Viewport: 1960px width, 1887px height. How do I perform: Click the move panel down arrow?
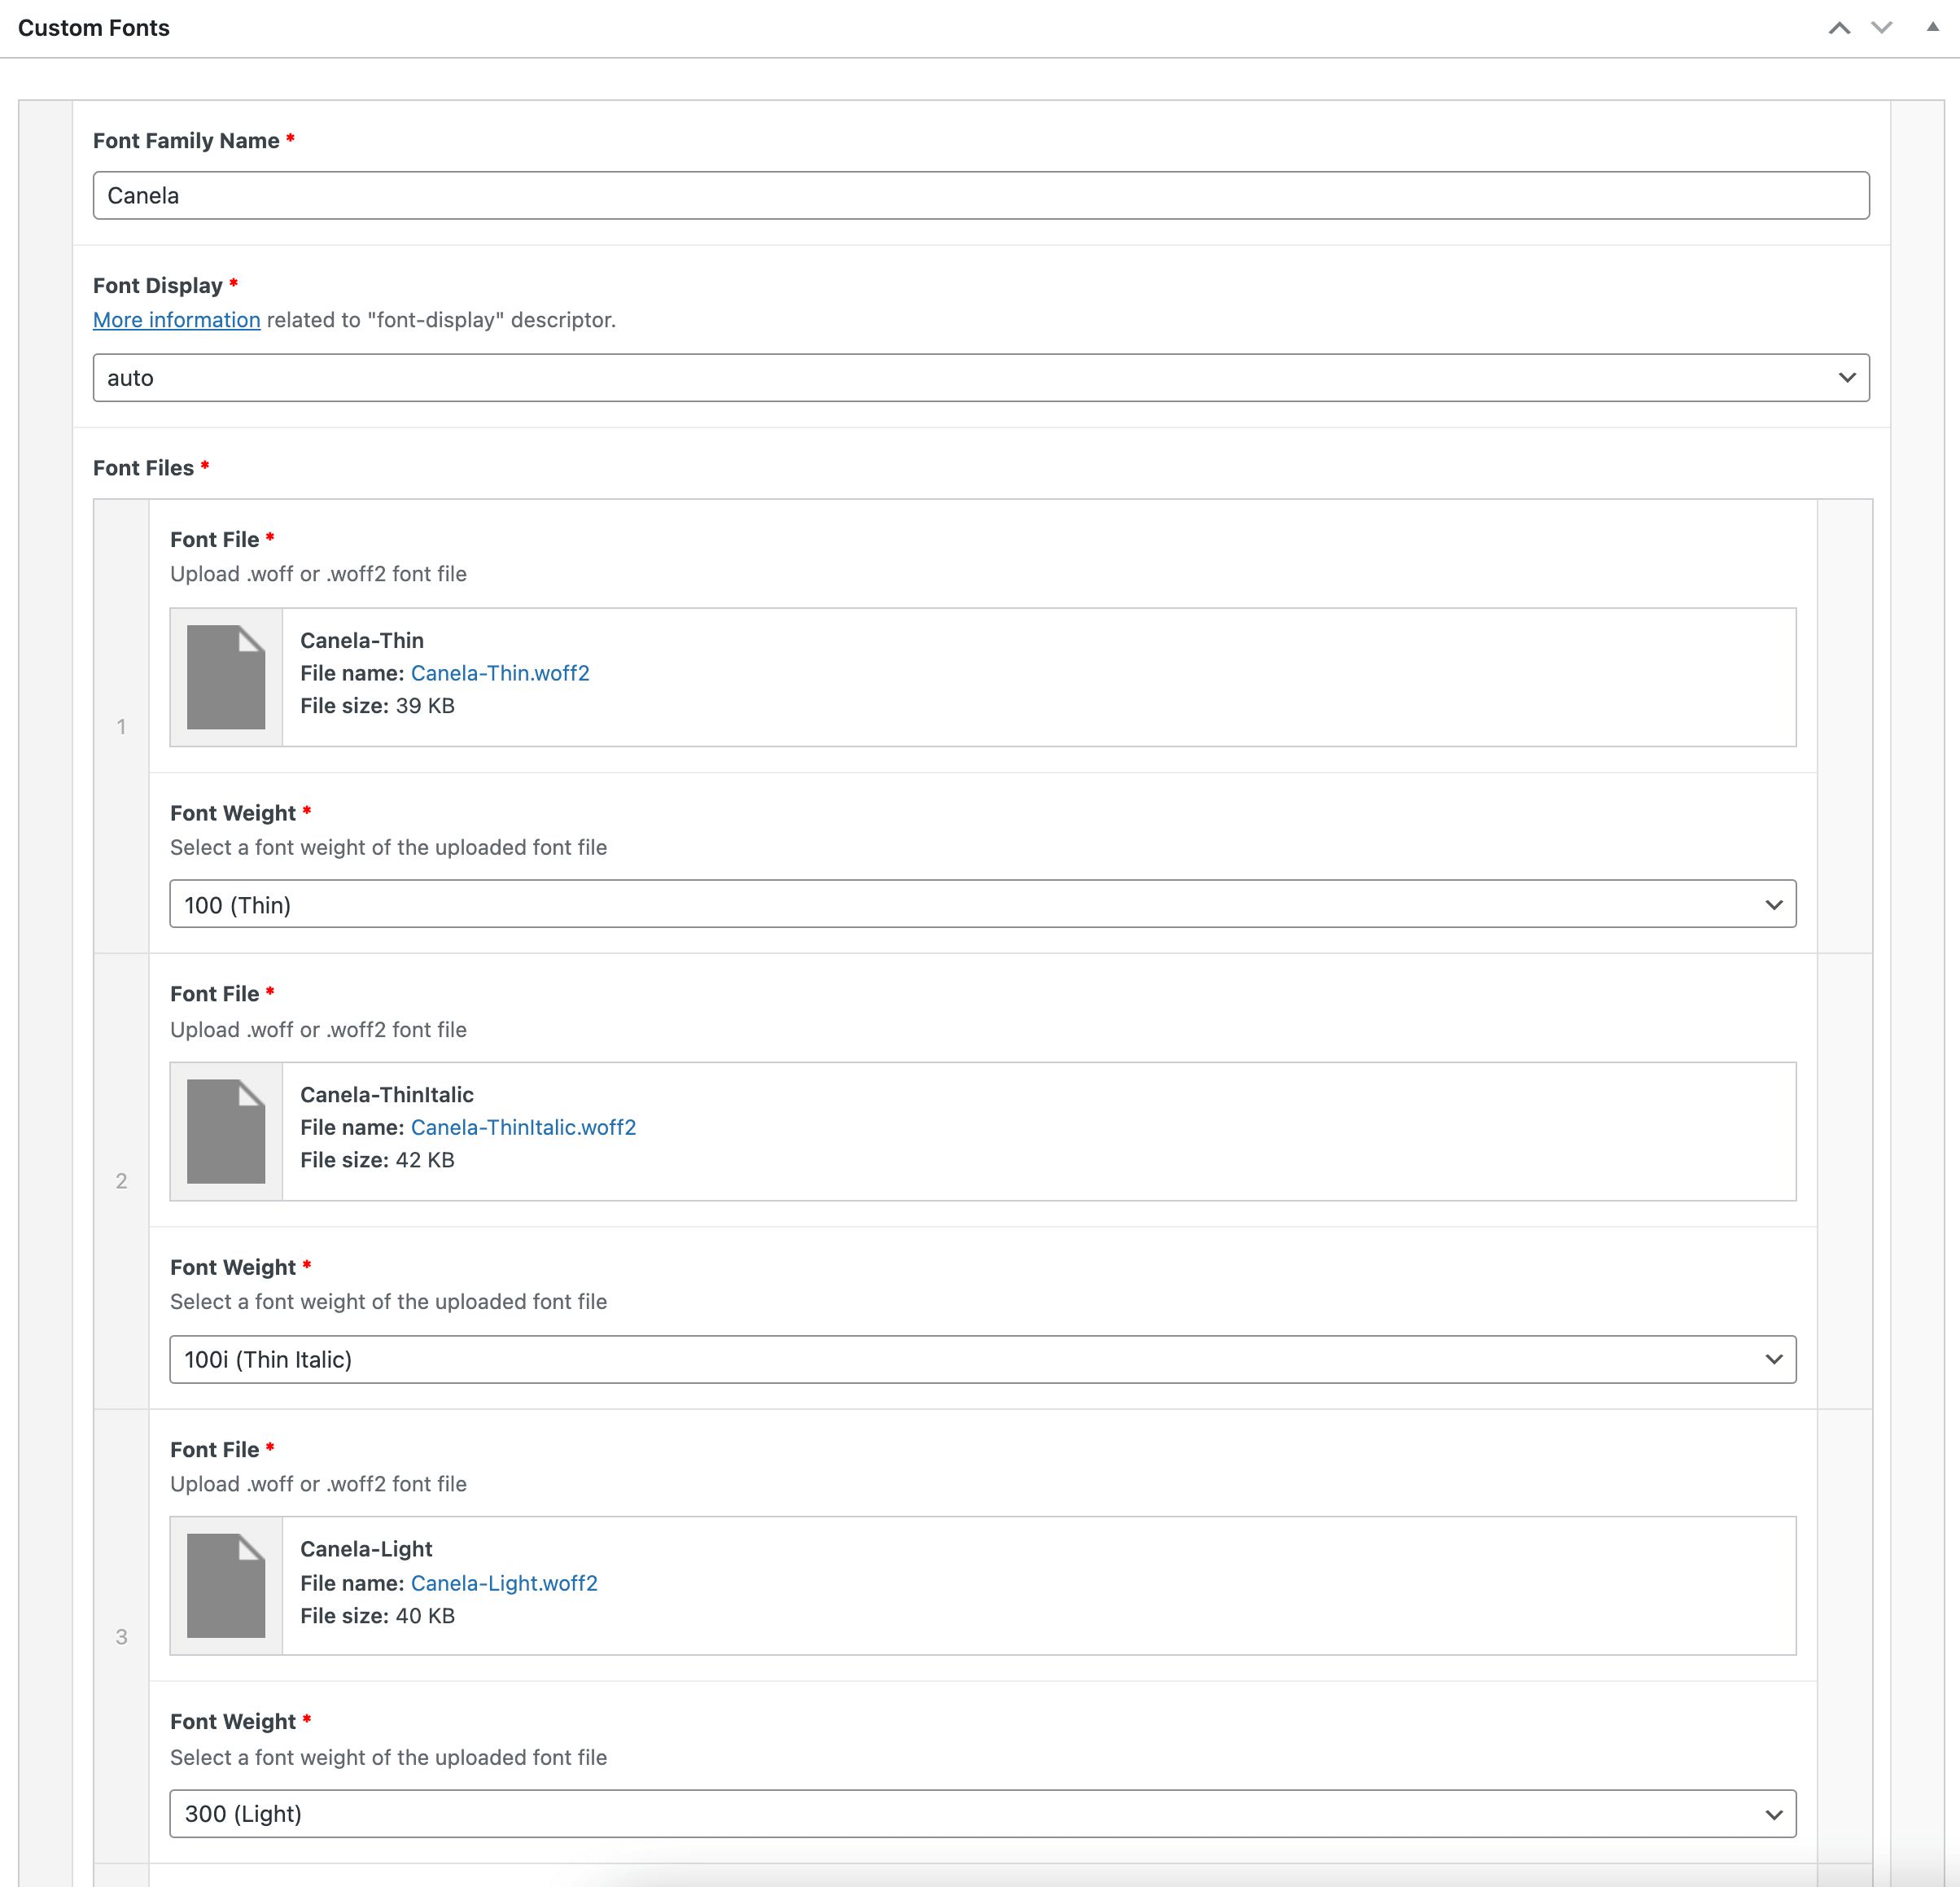1881,28
